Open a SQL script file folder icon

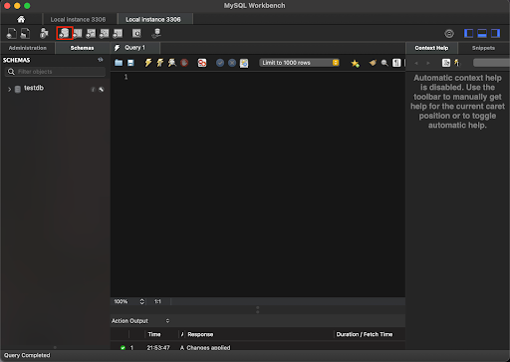(119, 63)
